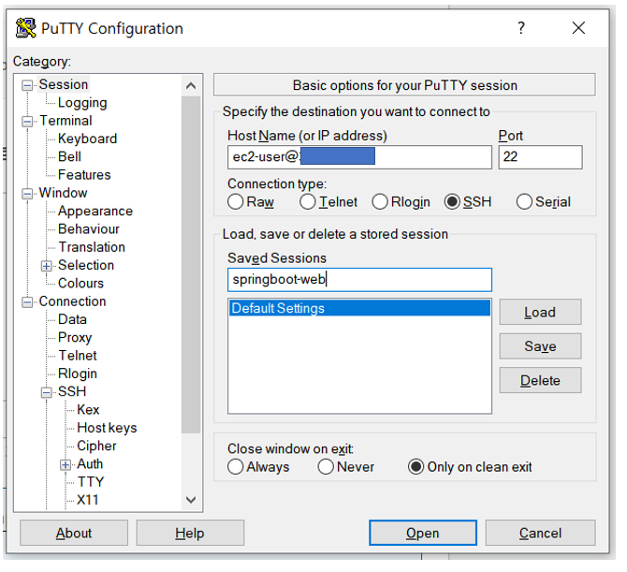Expand the Selection tree node
Screen dimensions: 627x572
(47, 266)
